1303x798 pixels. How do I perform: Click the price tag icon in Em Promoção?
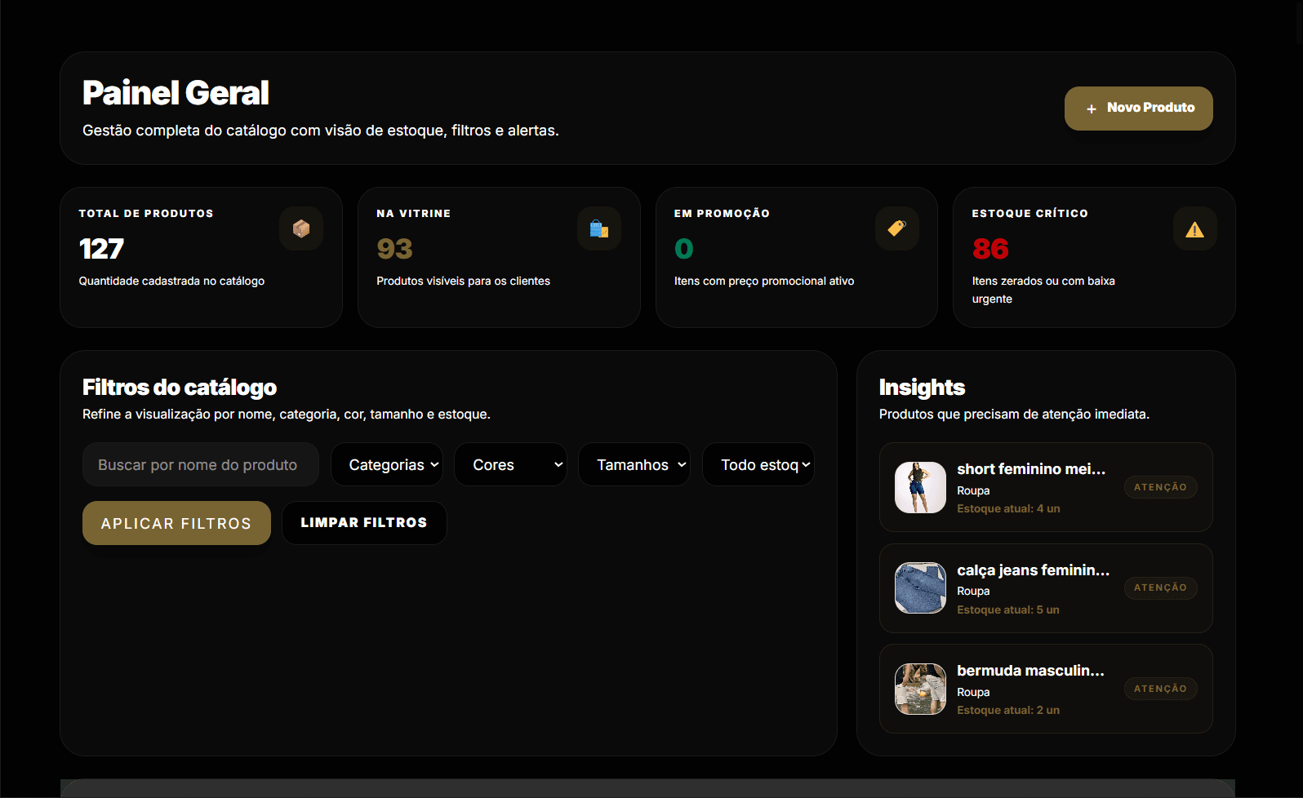(x=896, y=229)
